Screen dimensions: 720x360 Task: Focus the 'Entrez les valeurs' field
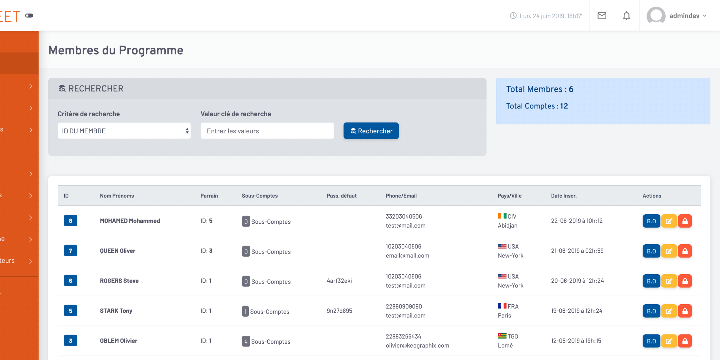click(267, 131)
